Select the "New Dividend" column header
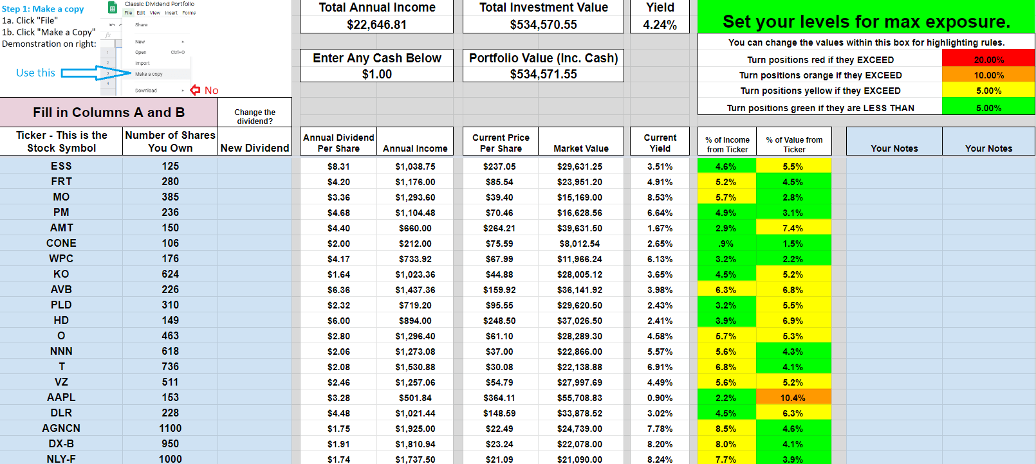This screenshot has height=464, width=1036. click(x=255, y=141)
